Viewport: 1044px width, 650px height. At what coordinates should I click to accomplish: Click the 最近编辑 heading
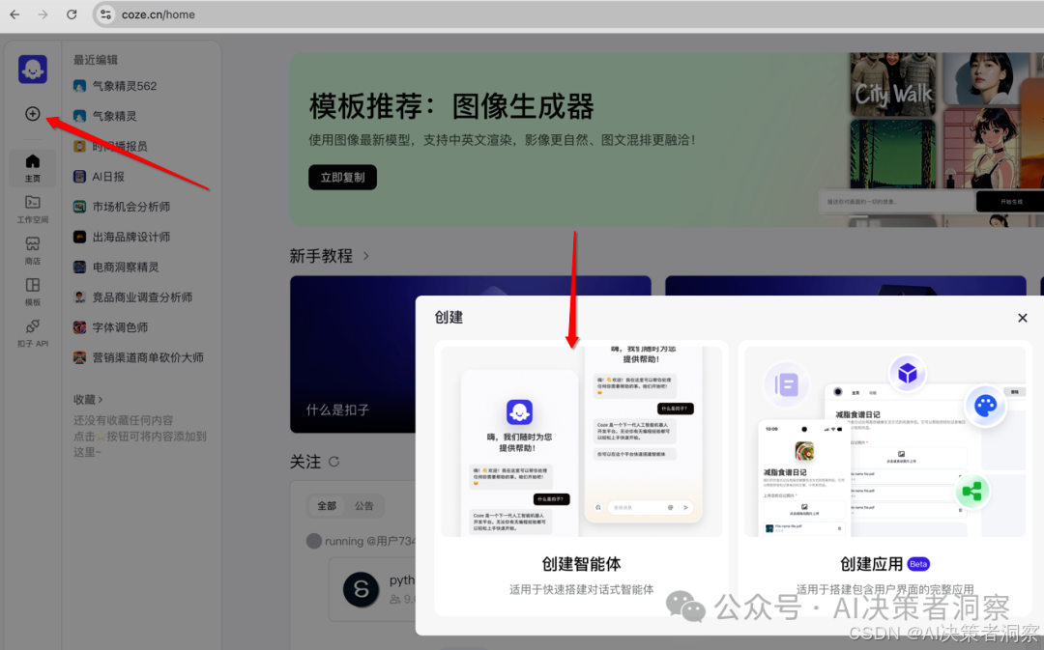[x=95, y=60]
